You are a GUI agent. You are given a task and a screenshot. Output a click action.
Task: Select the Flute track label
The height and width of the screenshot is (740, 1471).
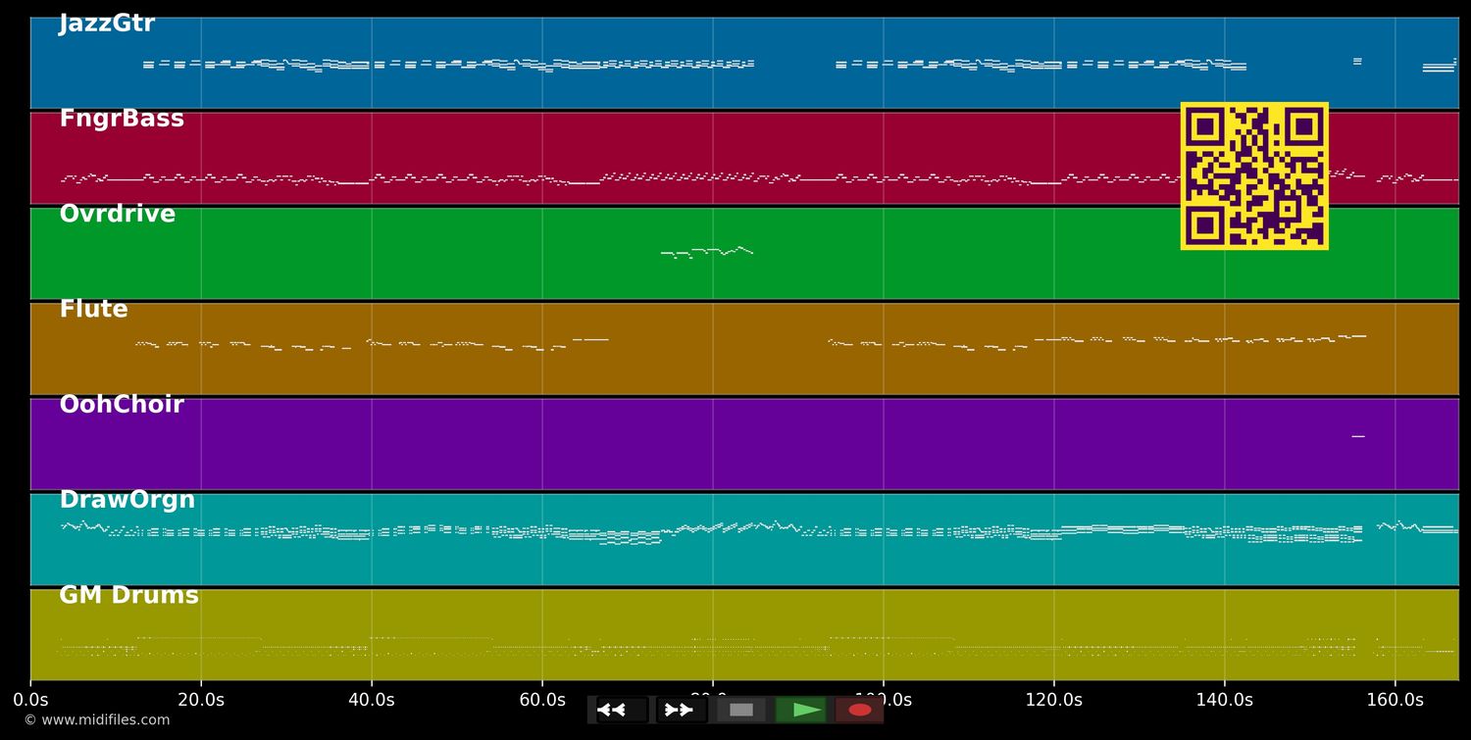(94, 309)
